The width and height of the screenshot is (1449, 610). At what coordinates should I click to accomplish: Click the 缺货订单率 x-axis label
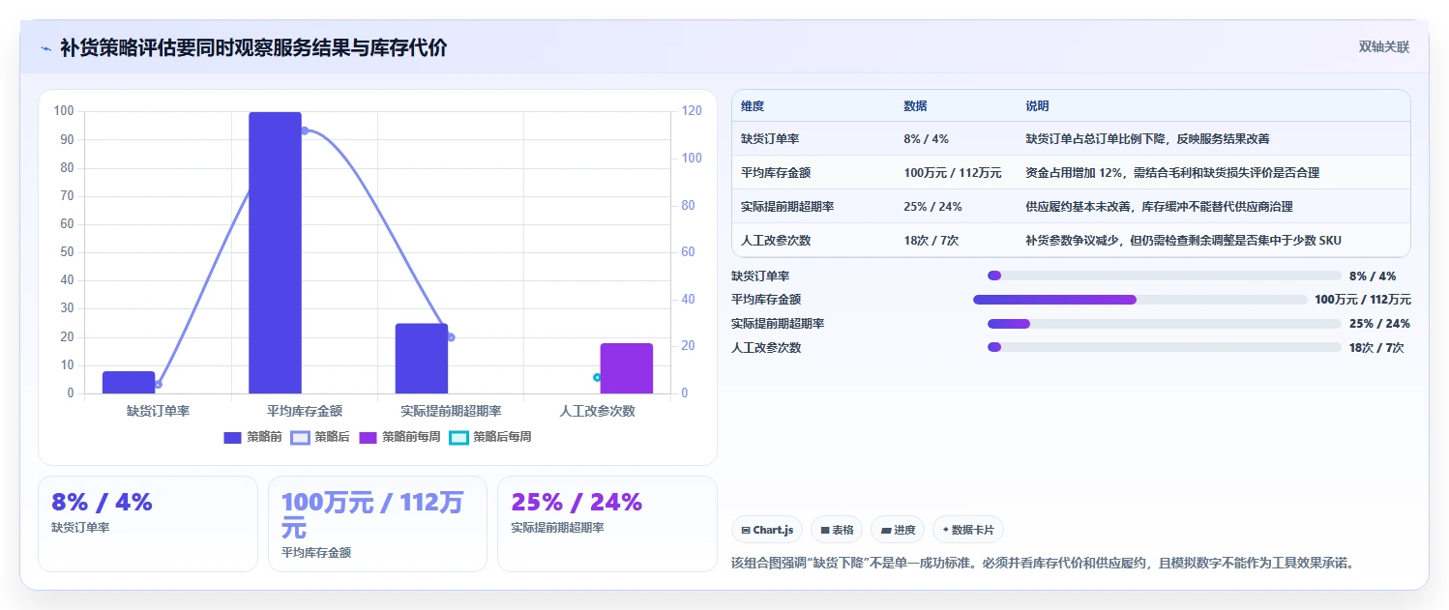(x=158, y=411)
